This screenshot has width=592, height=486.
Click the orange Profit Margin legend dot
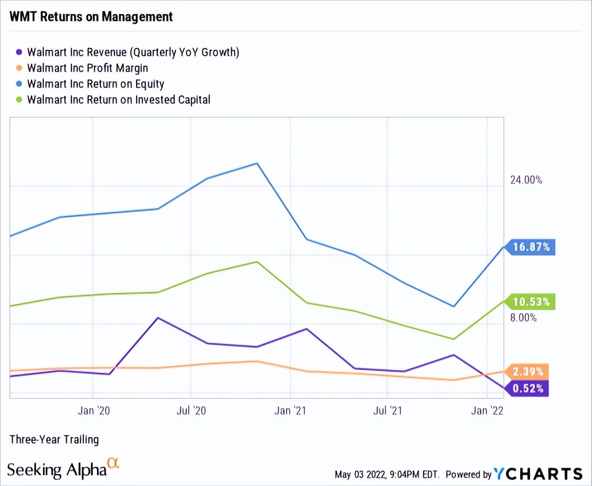pos(19,68)
